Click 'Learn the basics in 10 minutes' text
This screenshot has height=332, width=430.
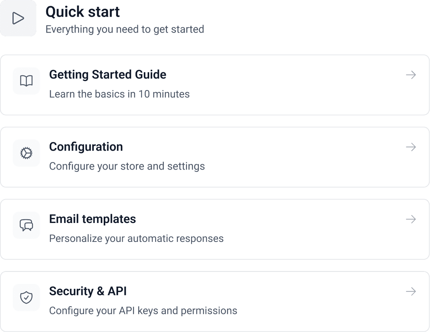point(119,94)
